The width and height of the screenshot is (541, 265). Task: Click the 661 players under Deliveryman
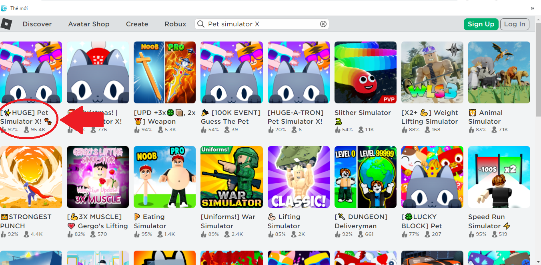(x=366, y=234)
